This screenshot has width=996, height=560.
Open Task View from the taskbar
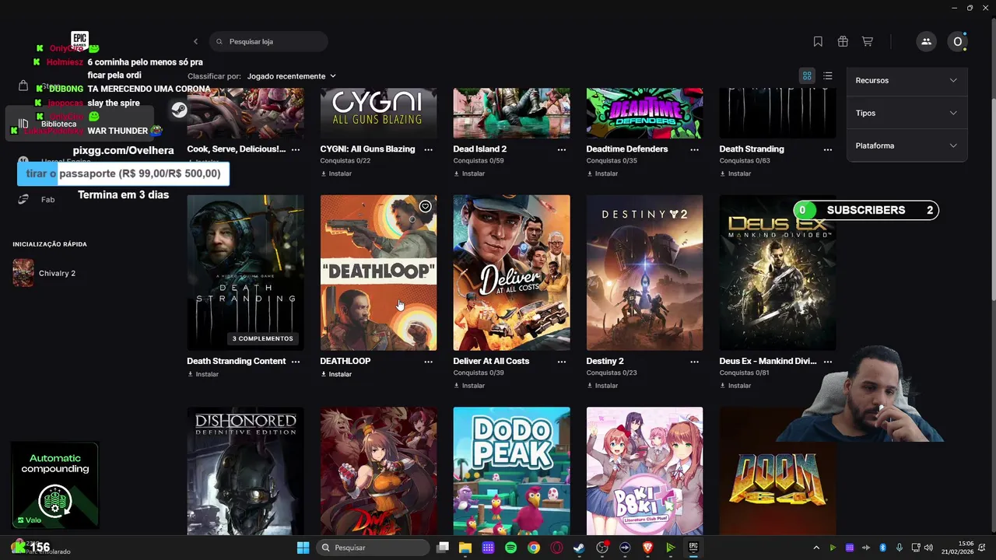443,548
